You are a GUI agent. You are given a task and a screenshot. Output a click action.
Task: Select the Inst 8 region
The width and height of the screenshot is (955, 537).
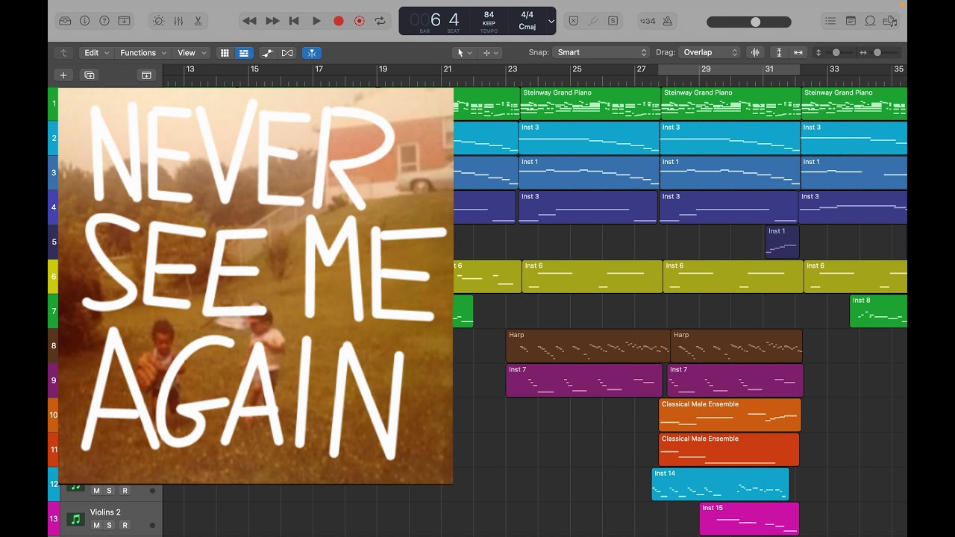pos(878,311)
